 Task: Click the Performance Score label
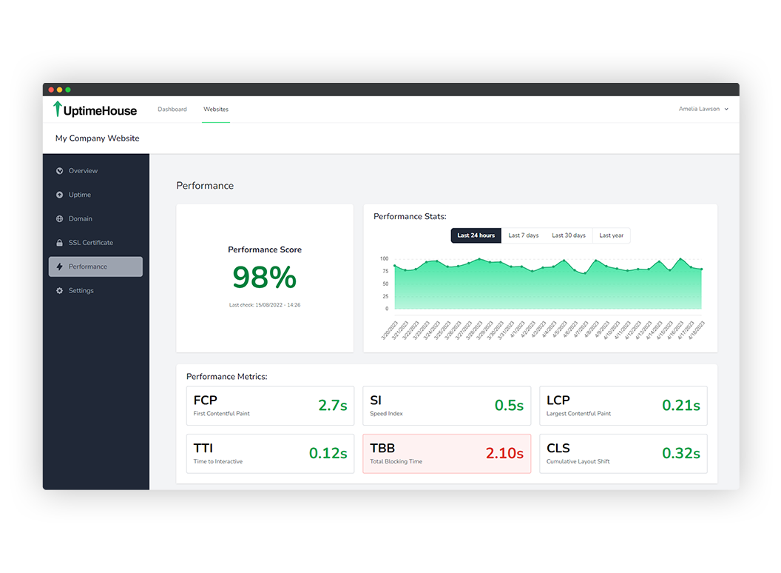tap(265, 249)
